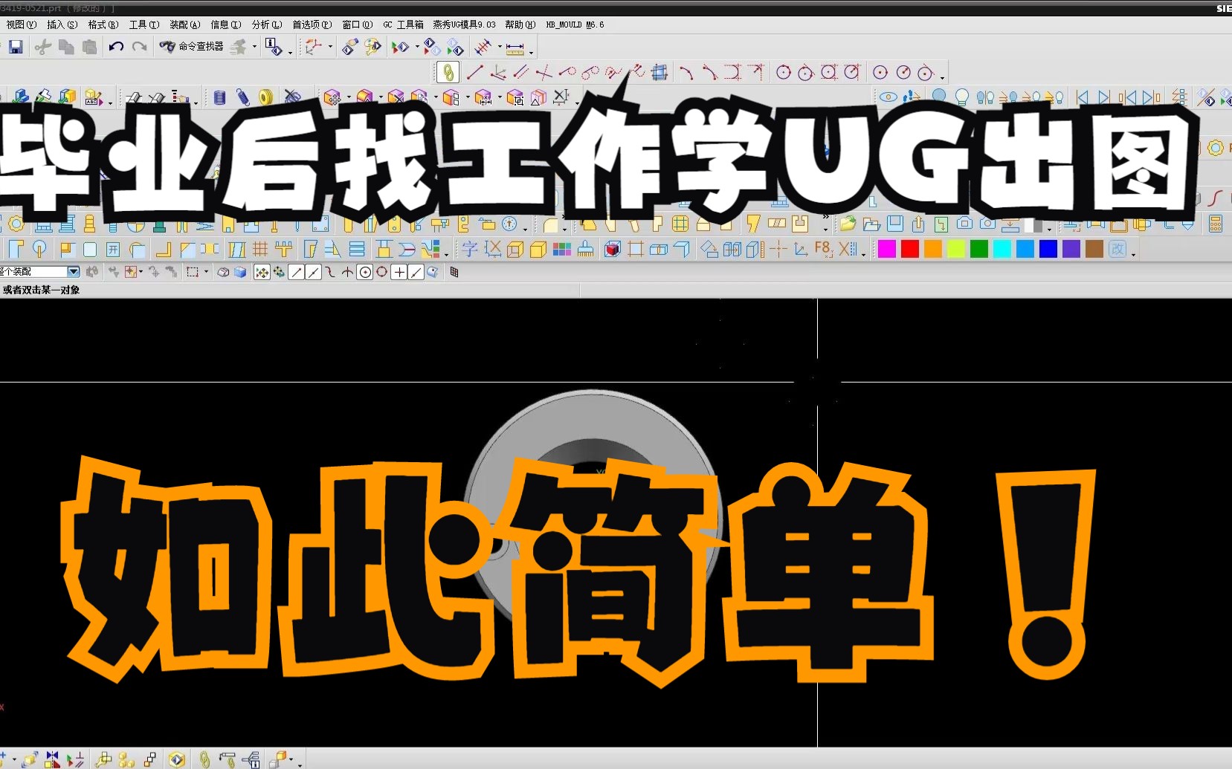This screenshot has height=769, width=1232.
Task: Select the red color swatch
Action: click(x=909, y=249)
